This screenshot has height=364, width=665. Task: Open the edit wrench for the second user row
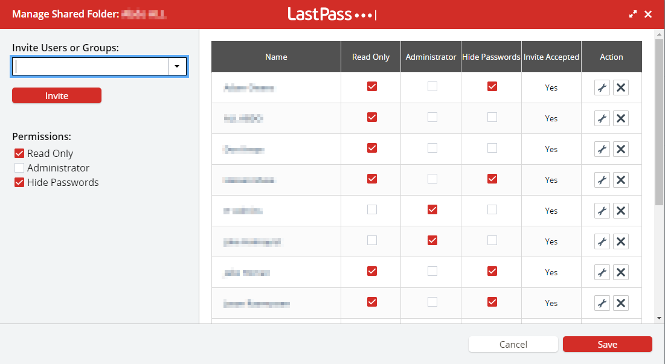pos(602,119)
